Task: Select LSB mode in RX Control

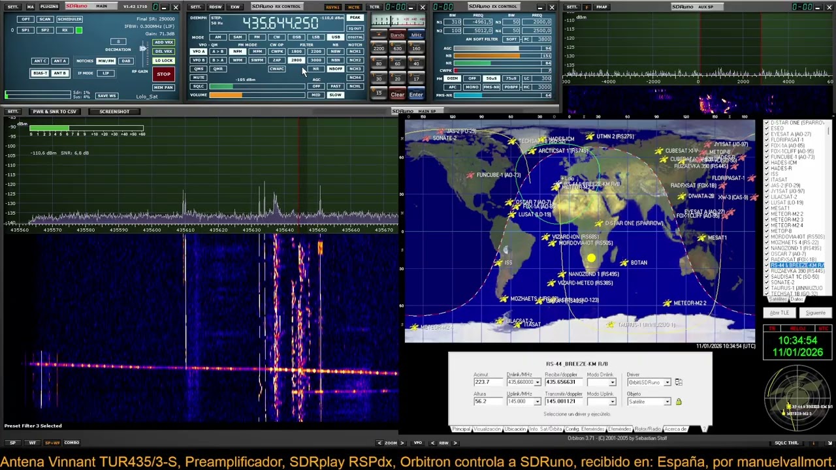Action: click(x=315, y=37)
